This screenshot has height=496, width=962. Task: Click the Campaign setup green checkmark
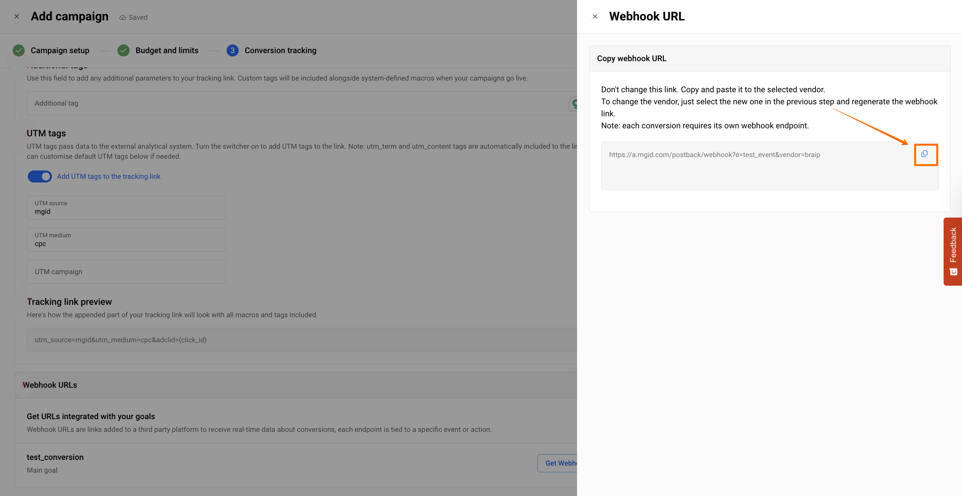(x=19, y=50)
